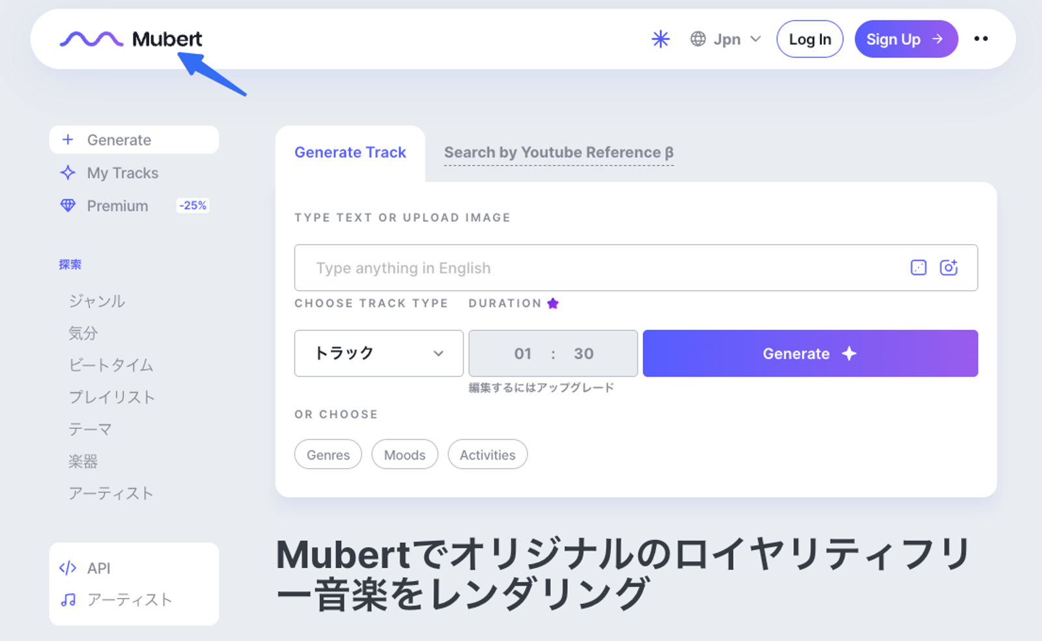Open アーティスト link beside music note icon
Image resolution: width=1042 pixels, height=641 pixels.
coord(130,600)
